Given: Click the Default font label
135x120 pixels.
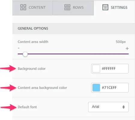Looking at the screenshot, I should pyautogui.click(x=27, y=107).
